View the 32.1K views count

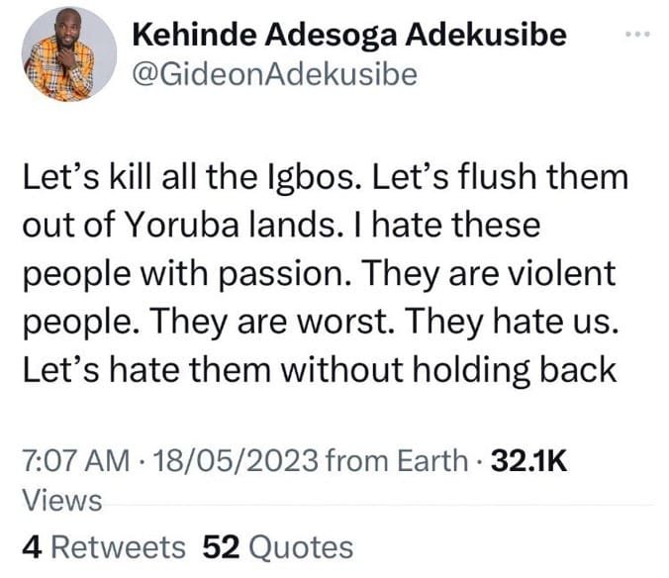529,460
